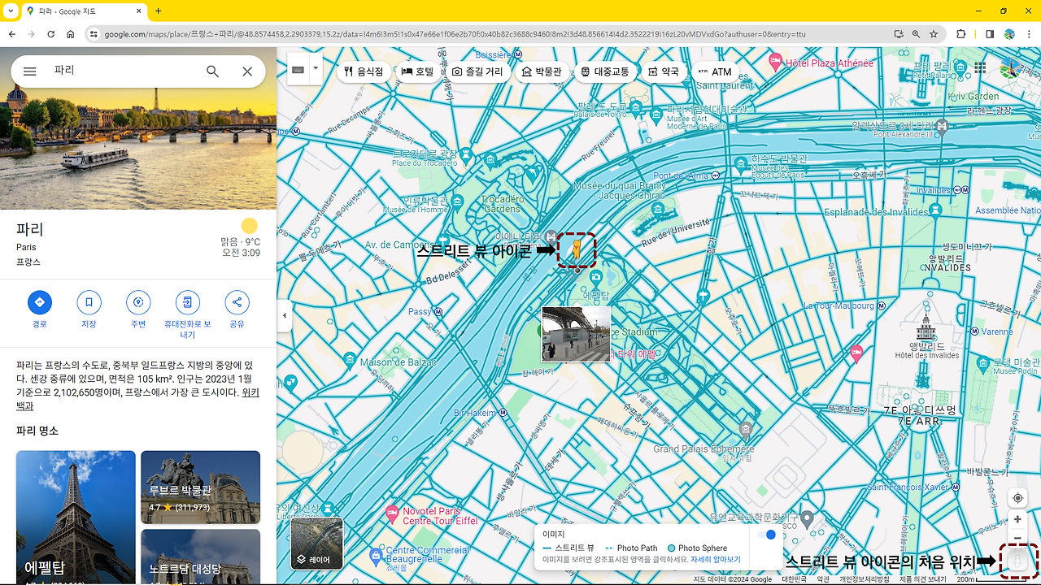1041x585 pixels.
Task: Open the Paris hero photo
Action: point(138,146)
